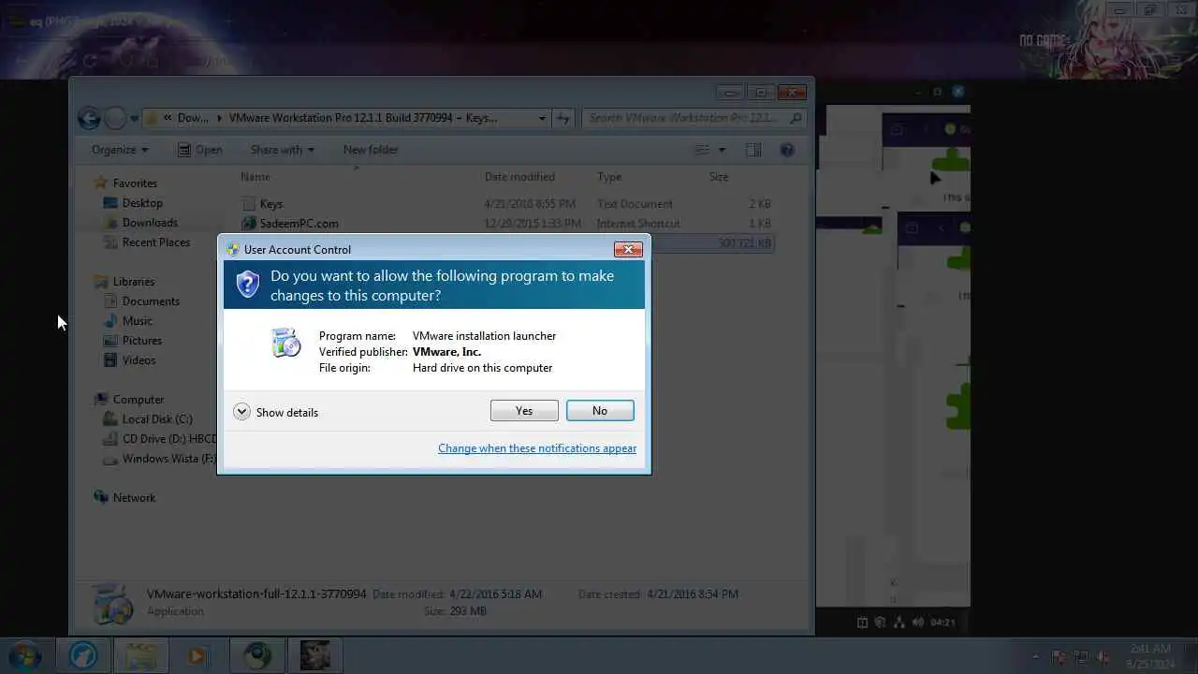The width and height of the screenshot is (1198, 674).
Task: Click the round green-black taskbar app icon
Action: tap(257, 655)
